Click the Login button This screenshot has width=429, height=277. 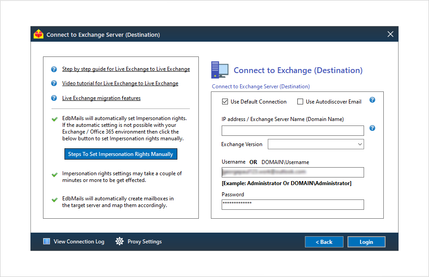[x=366, y=242]
